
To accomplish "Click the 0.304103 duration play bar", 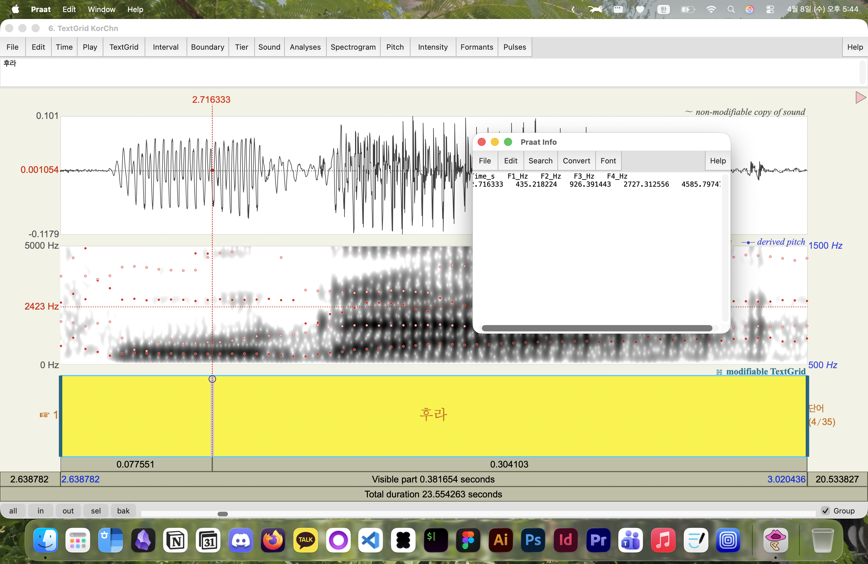I will click(509, 464).
